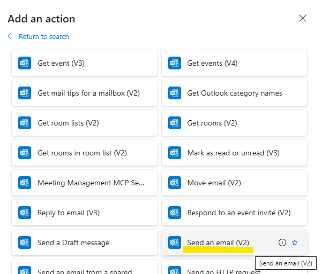Select Respond to an event invite (V2)
322x274 pixels.
238,213
